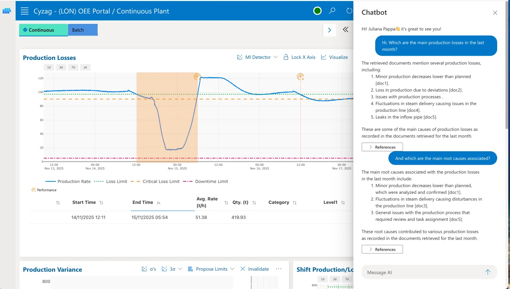Toggle Downtime Limit legend series
Image resolution: width=510 pixels, height=289 pixels.
[x=206, y=181]
